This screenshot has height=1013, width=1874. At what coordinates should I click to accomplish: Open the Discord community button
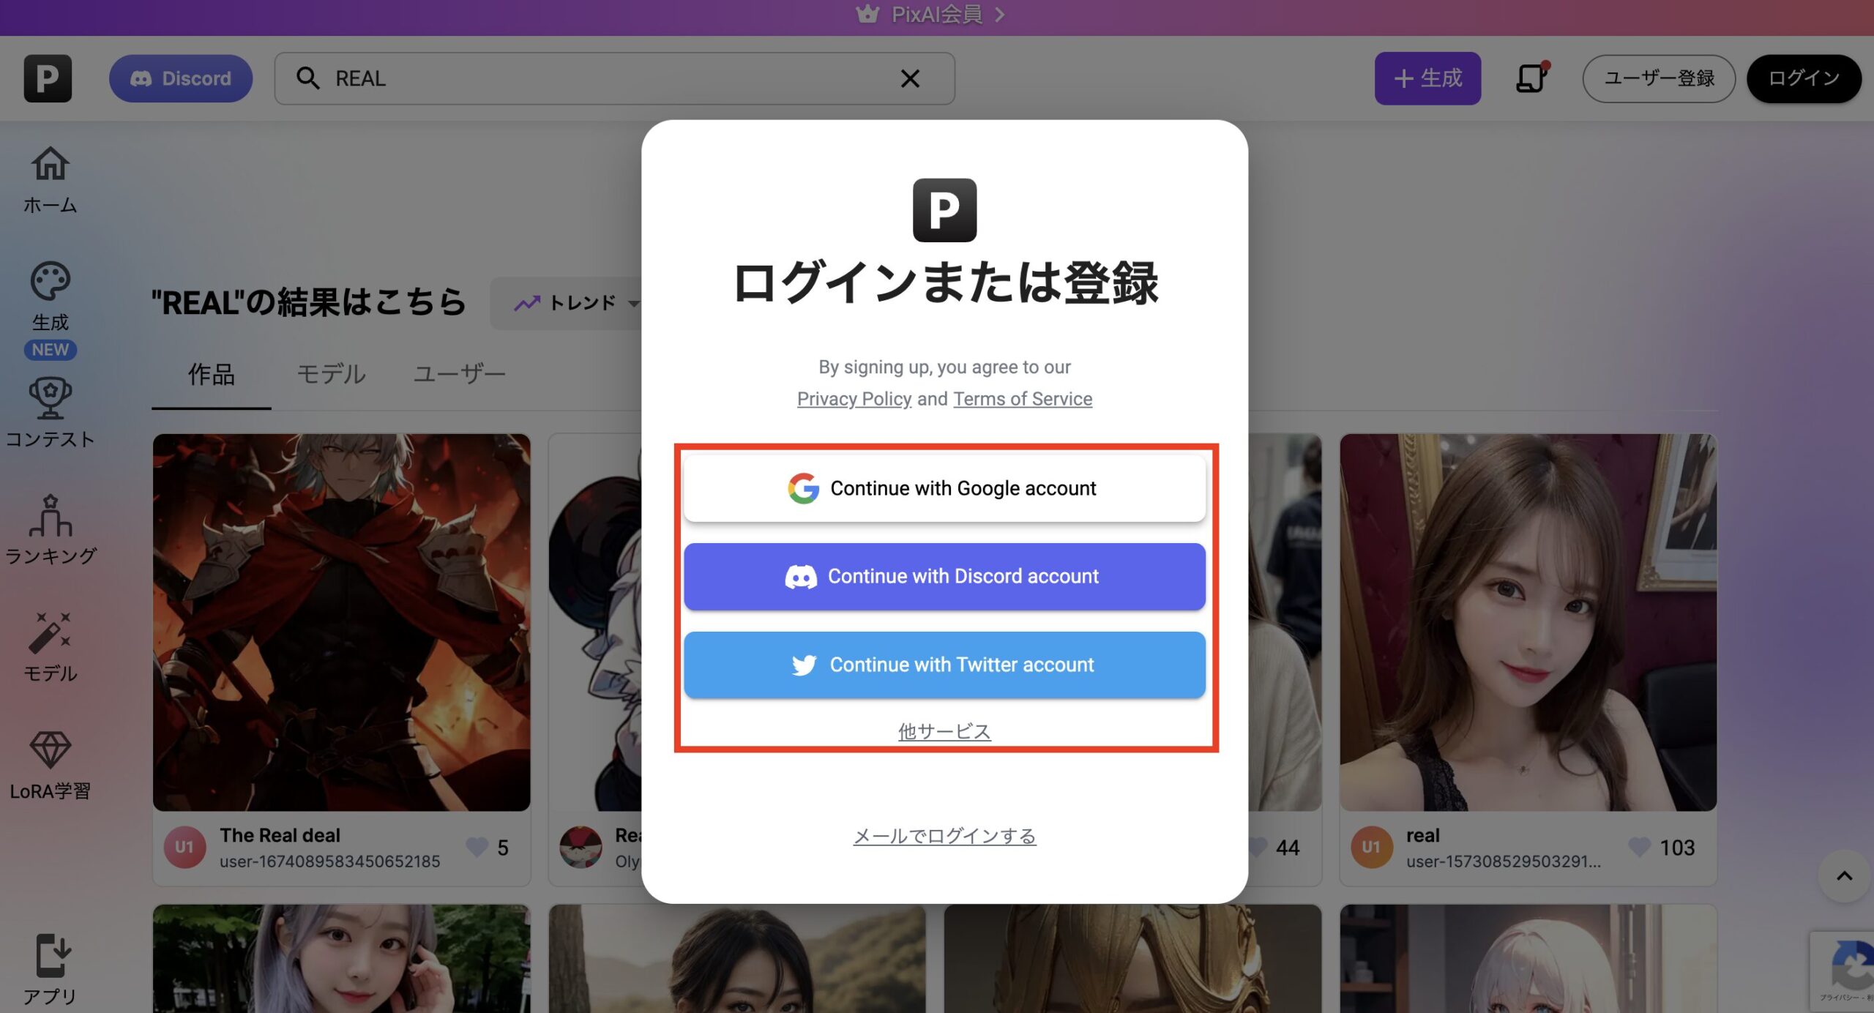[181, 78]
